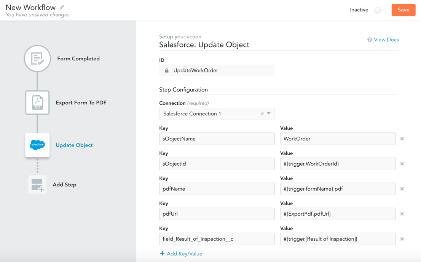421x262 pixels.
Task: Open the View Docs link
Action: [x=386, y=39]
